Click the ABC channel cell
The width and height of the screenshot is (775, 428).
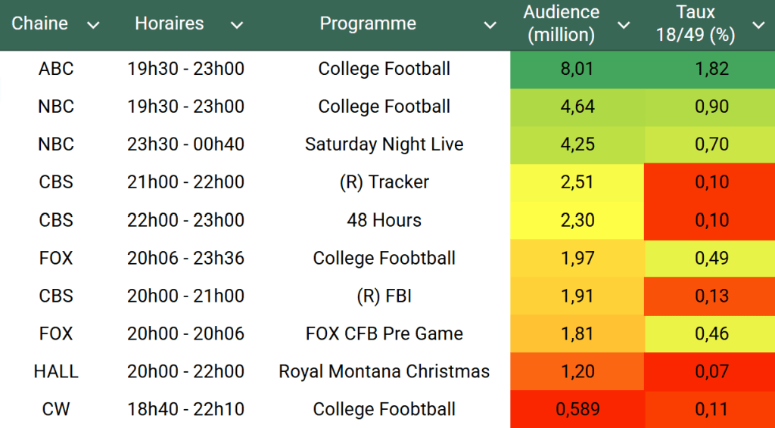pos(56,69)
